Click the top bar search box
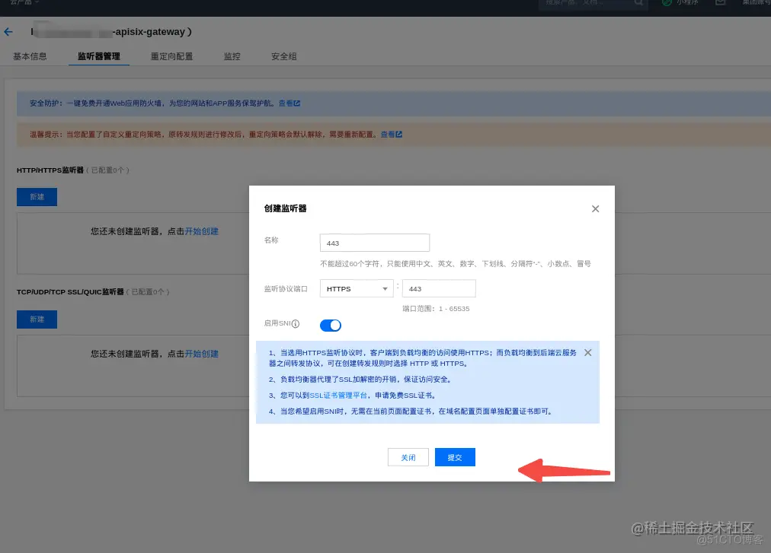This screenshot has width=771, height=553. coord(593,3)
